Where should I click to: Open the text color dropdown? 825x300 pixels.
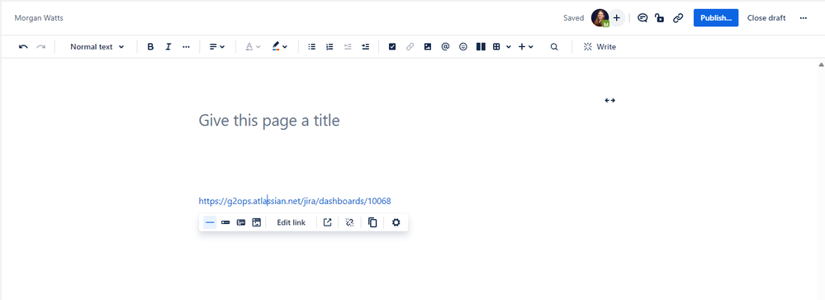click(x=253, y=47)
